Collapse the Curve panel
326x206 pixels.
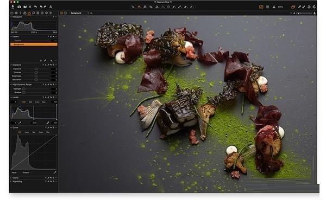tap(11, 127)
